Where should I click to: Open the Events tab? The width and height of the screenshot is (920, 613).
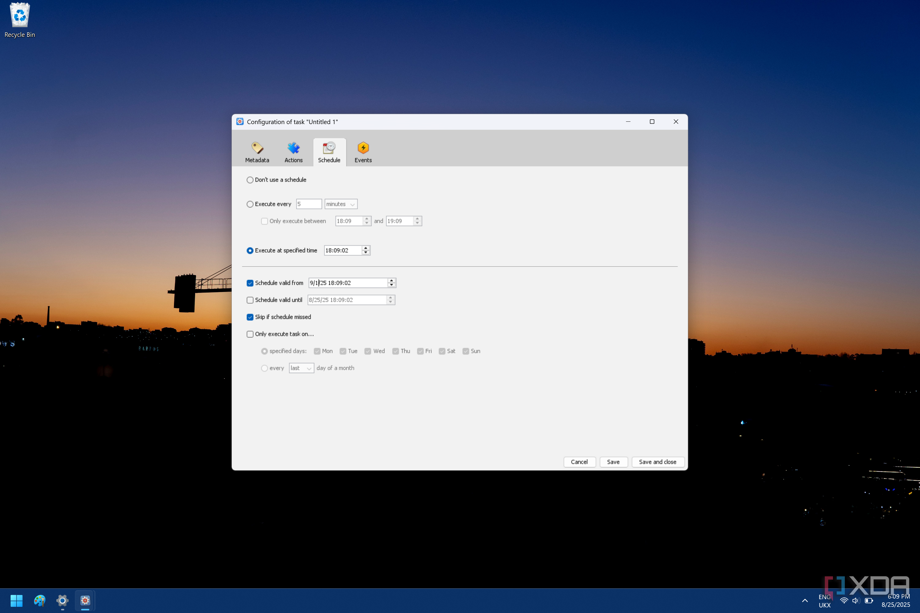click(x=363, y=152)
